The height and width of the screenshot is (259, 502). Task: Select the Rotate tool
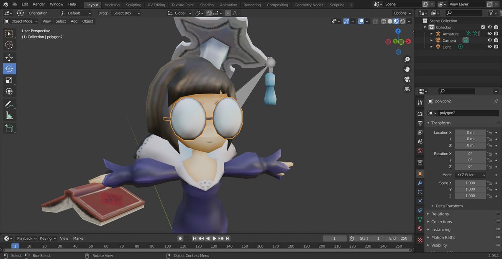[9, 69]
